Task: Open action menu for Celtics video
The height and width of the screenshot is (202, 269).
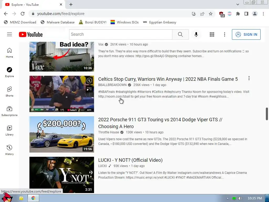Action: (x=249, y=78)
